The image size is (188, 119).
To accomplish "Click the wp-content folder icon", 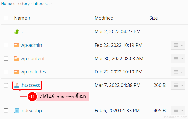I will pos(17,58).
